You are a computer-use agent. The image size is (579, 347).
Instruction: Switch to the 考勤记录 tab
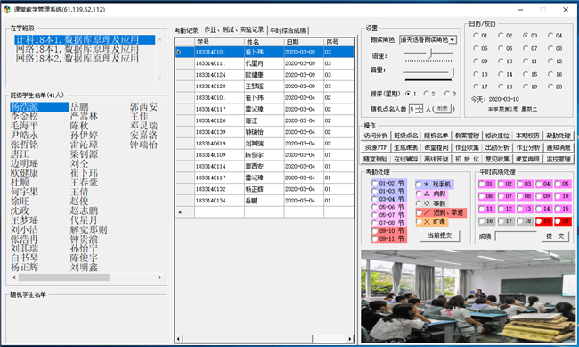click(186, 30)
